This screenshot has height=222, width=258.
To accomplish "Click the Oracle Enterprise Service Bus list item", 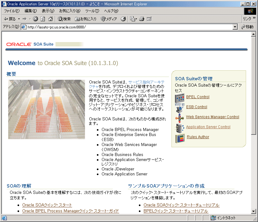I will [129, 137].
